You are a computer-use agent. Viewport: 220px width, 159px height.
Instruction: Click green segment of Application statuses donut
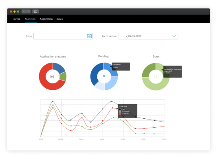pyautogui.click(x=63, y=76)
